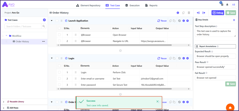Check the Launch Application group checkbox
Screen dimensions: 239x111
pos(57,21)
